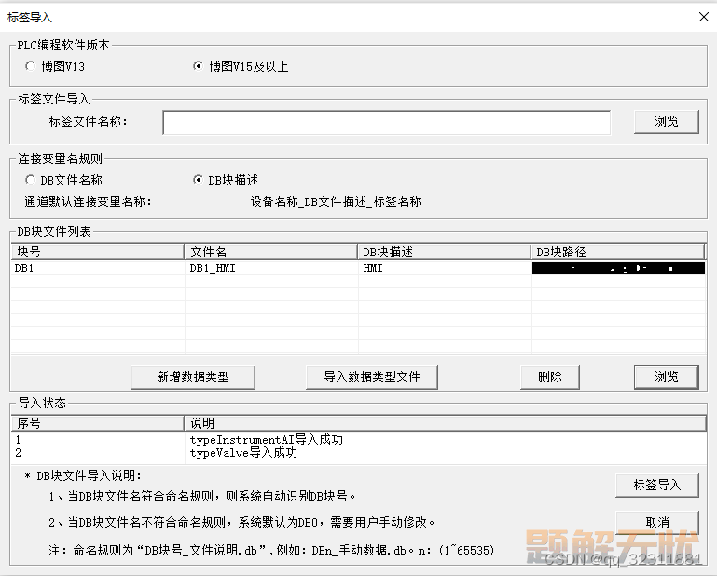
Task: Select the DB1 cell in the block list
Action: click(x=97, y=268)
